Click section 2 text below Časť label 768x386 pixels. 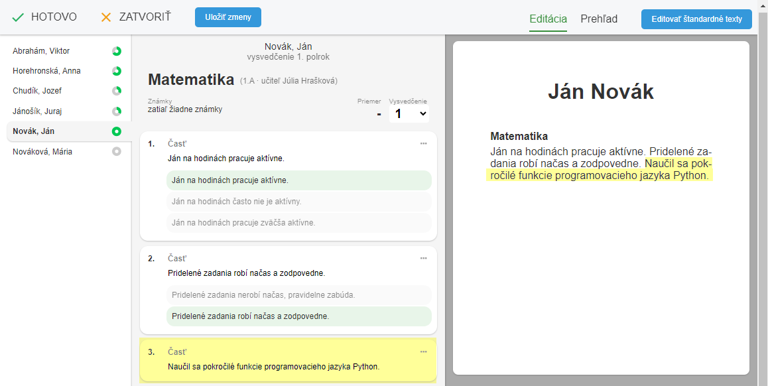pos(247,273)
